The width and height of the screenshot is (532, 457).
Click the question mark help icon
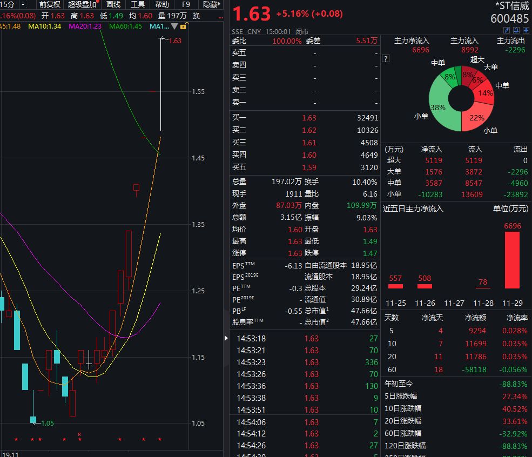pyautogui.click(x=386, y=59)
